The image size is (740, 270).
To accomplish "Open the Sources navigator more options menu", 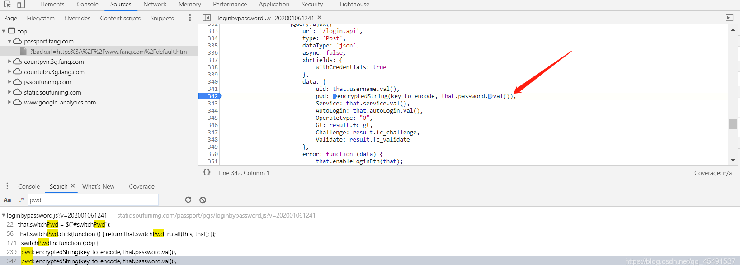I will click(x=190, y=18).
